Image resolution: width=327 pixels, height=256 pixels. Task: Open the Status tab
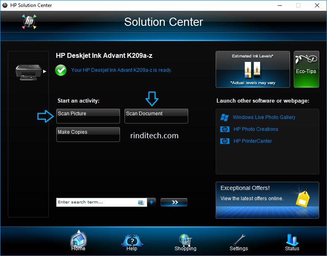point(292,243)
